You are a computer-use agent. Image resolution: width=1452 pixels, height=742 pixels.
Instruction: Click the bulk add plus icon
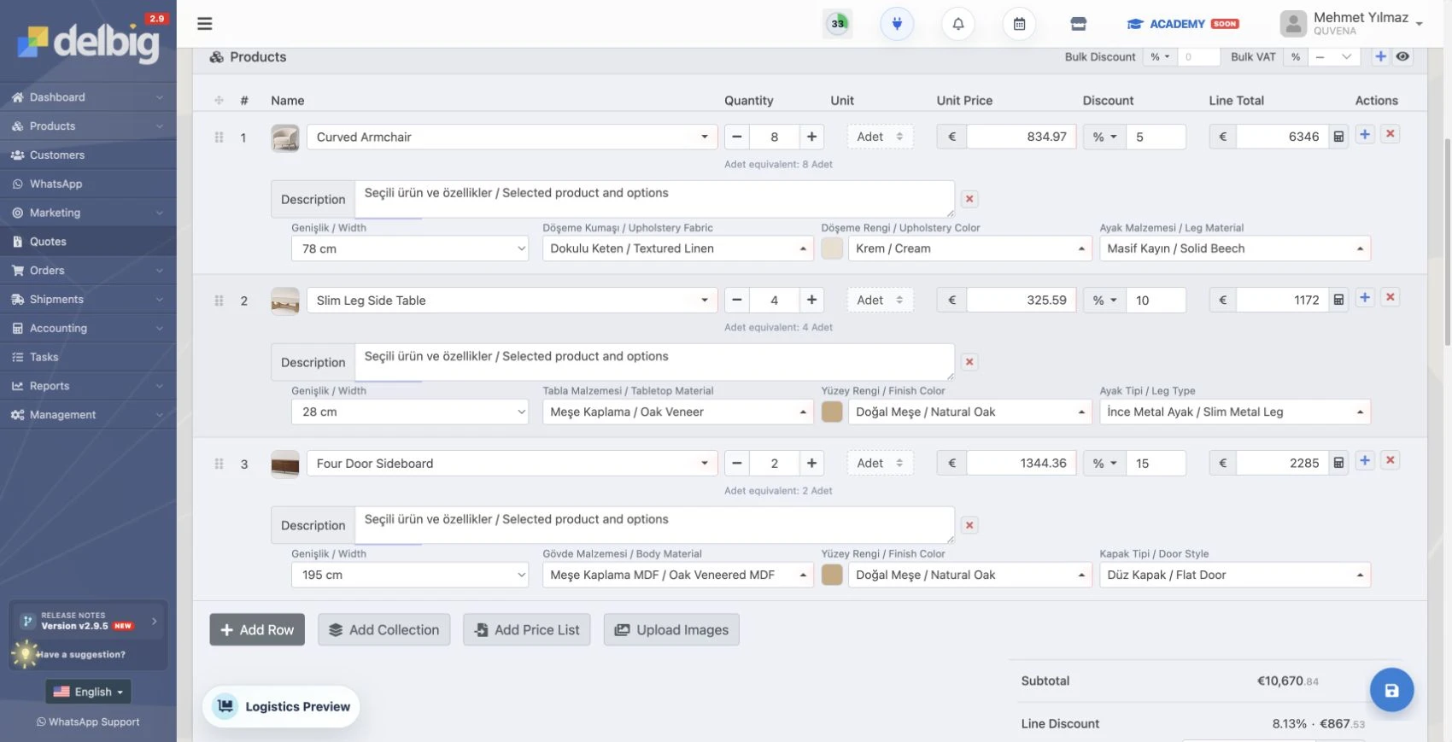tap(1380, 56)
